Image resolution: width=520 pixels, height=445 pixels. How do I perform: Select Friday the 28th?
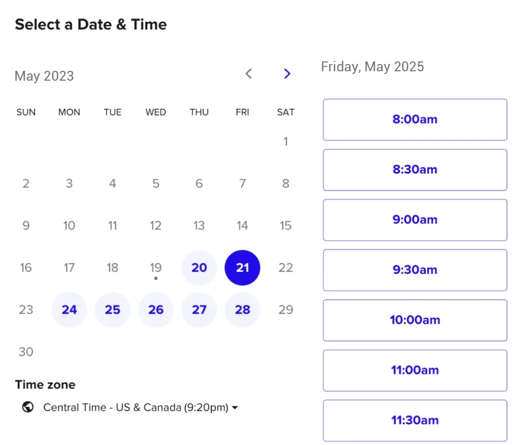pos(243,310)
